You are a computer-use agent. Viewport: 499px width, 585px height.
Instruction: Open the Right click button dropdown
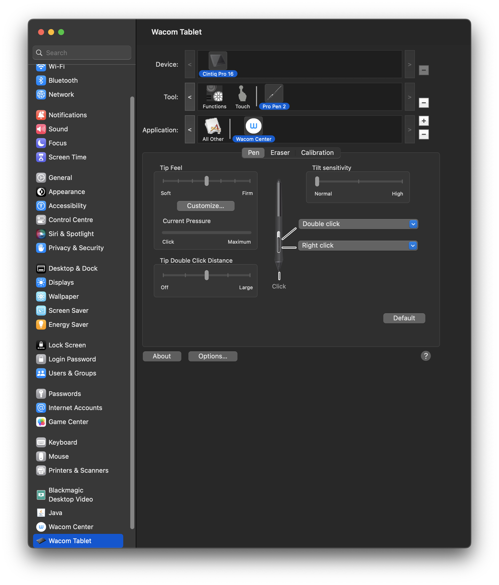coord(357,245)
